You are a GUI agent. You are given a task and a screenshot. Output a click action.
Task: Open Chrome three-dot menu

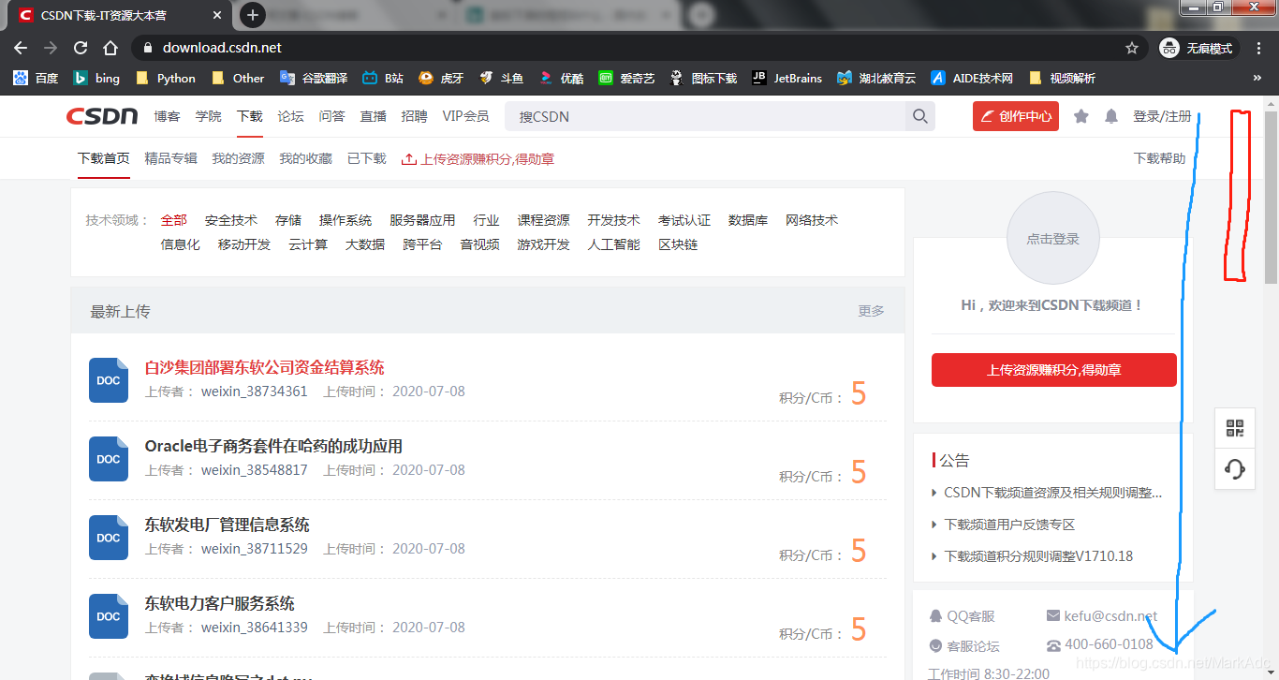click(x=1259, y=48)
